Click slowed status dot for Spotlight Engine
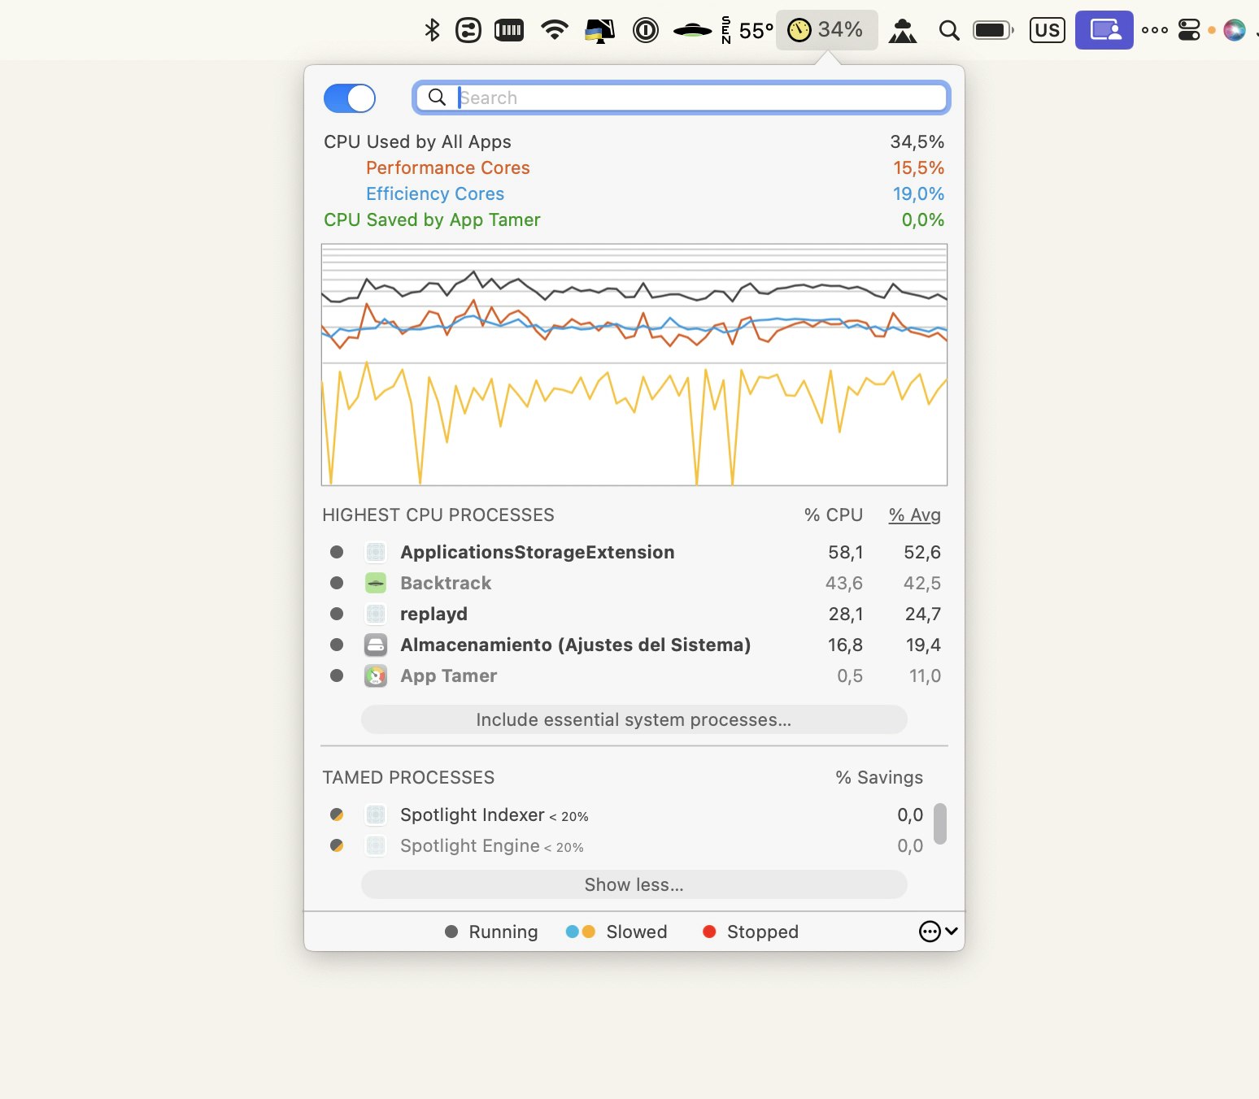This screenshot has height=1099, width=1259. click(337, 846)
